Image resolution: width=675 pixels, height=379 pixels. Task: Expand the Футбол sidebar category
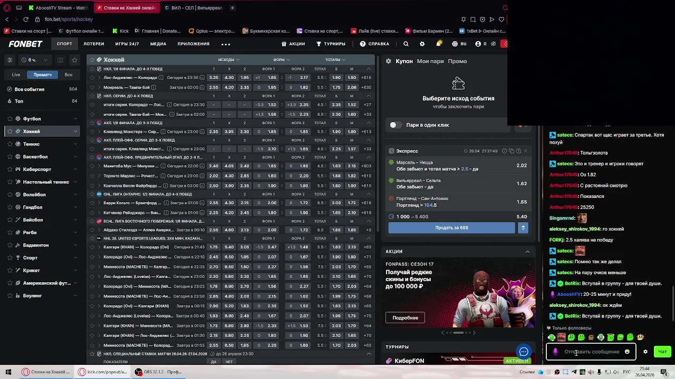click(x=75, y=119)
